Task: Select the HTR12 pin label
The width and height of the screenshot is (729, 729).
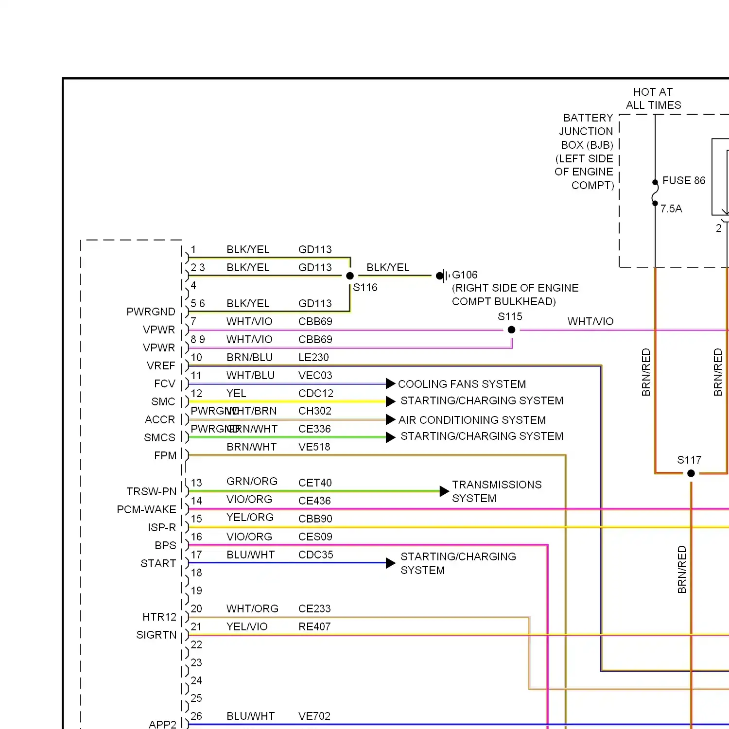Action: tap(159, 617)
